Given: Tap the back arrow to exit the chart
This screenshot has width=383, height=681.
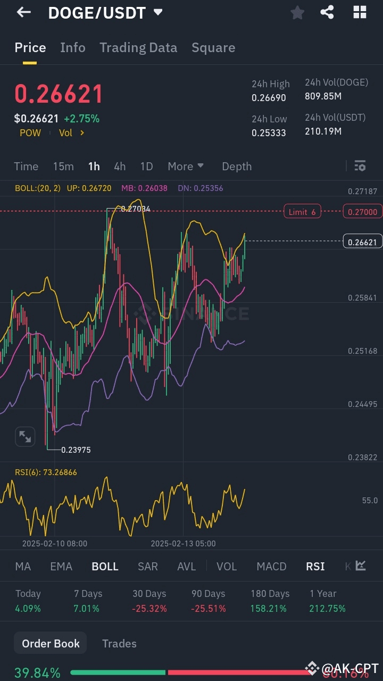Looking at the screenshot, I should coord(23,12).
